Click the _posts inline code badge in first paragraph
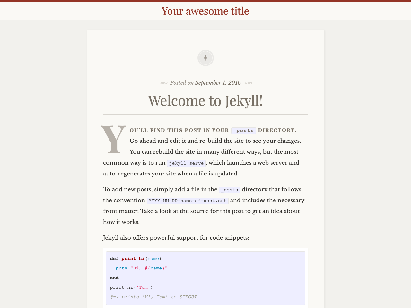This screenshot has height=308, width=411. [243, 130]
